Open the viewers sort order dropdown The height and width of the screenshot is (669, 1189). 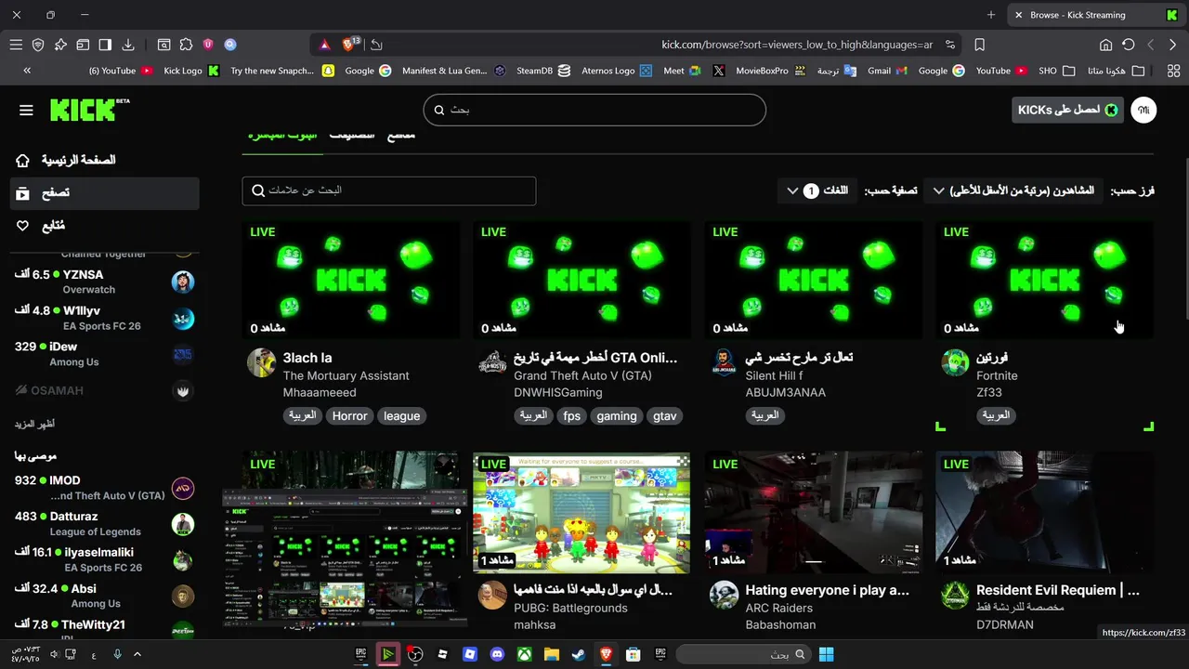(x=1013, y=190)
